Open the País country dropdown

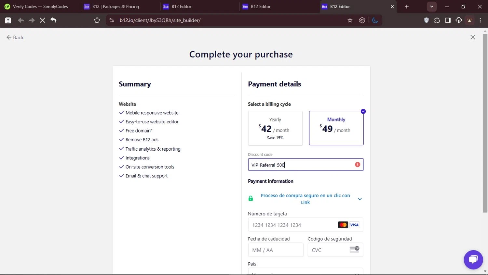[305, 271]
